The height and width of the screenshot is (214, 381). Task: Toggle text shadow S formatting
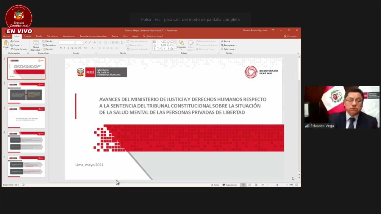pos(72,48)
